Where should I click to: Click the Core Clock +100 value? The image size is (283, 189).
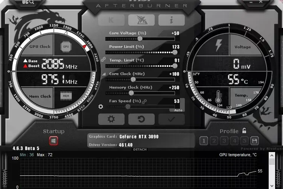coord(174,74)
